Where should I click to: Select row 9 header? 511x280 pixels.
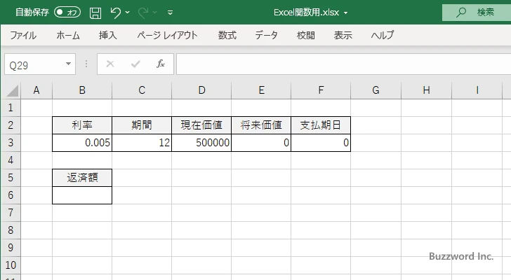tap(11, 248)
